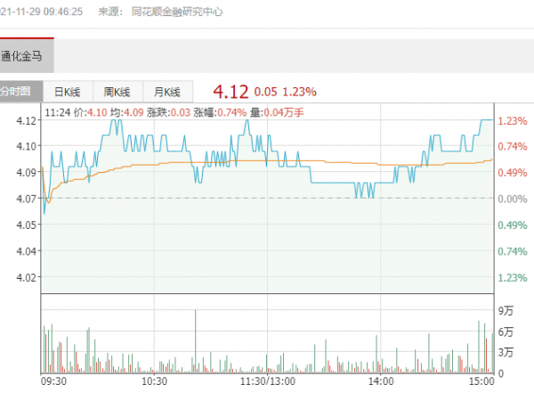This screenshot has width=534, height=401.
Task: Click the 9万 volume axis label
Action: point(507,311)
